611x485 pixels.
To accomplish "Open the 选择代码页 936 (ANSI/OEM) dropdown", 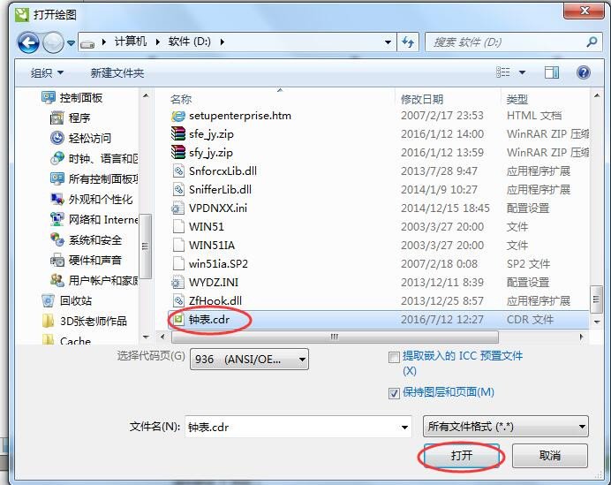I will pos(249,359).
